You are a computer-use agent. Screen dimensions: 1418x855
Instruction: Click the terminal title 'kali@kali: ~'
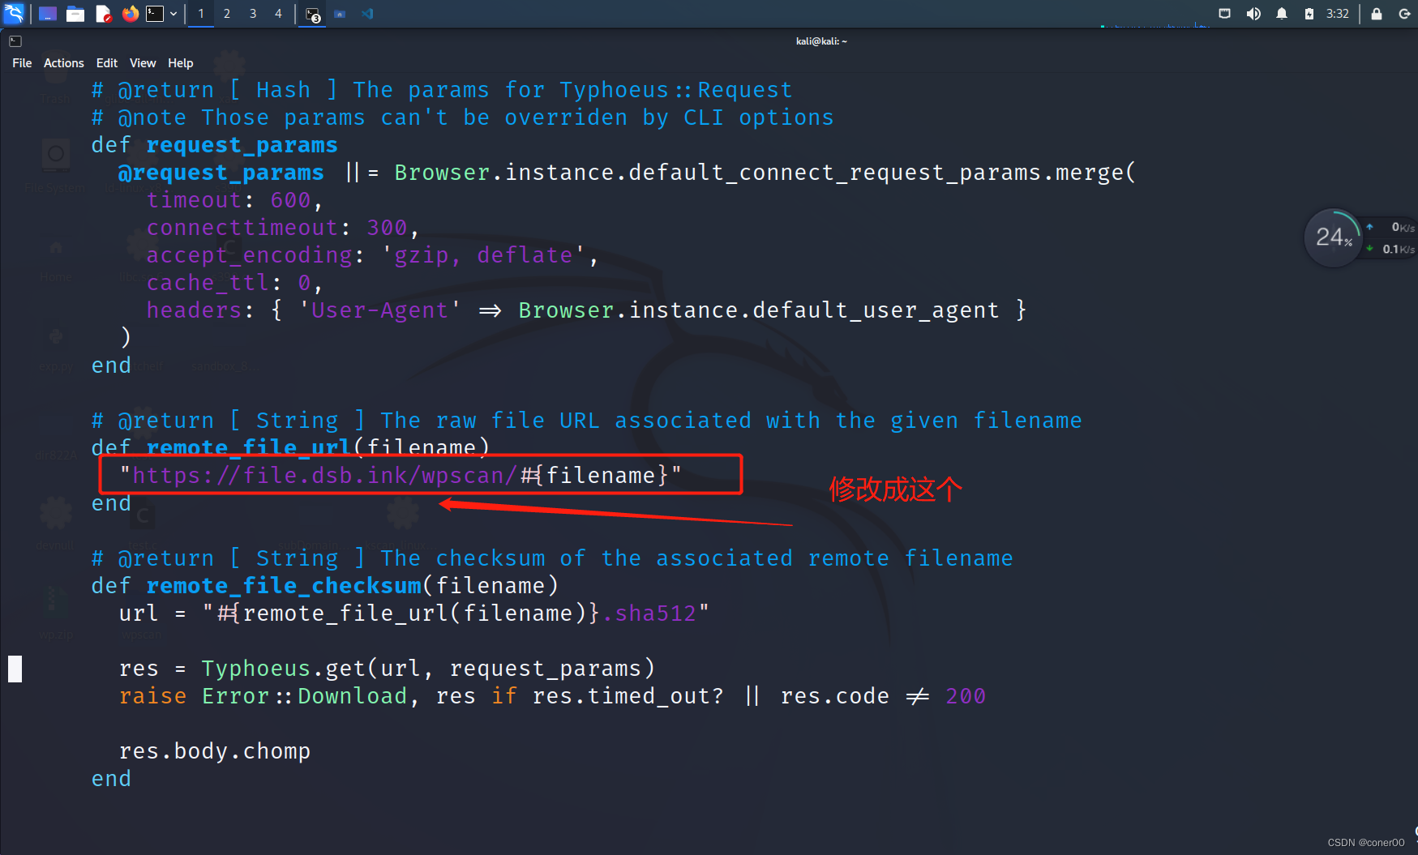tap(821, 41)
